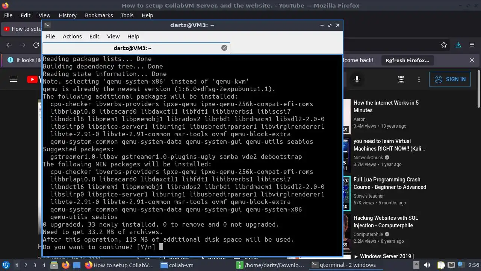Open Firefox File menu
481x271 pixels.
8,15
